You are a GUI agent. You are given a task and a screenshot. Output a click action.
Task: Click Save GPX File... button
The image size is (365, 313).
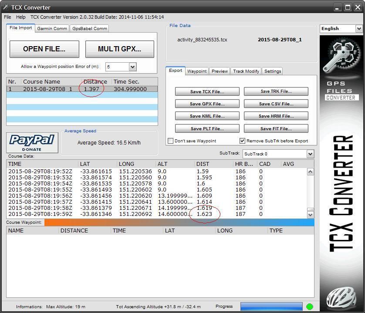[x=207, y=104]
